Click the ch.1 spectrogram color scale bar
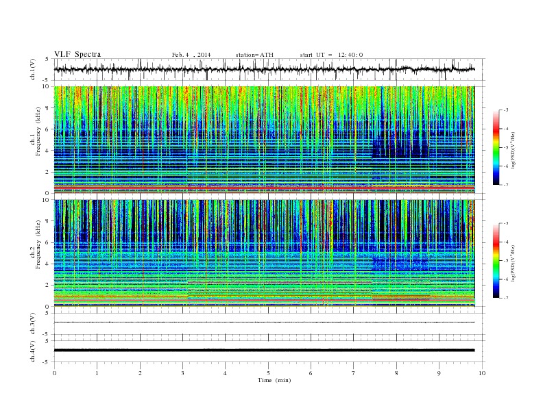This screenshot has height=419, width=543. [x=496, y=147]
